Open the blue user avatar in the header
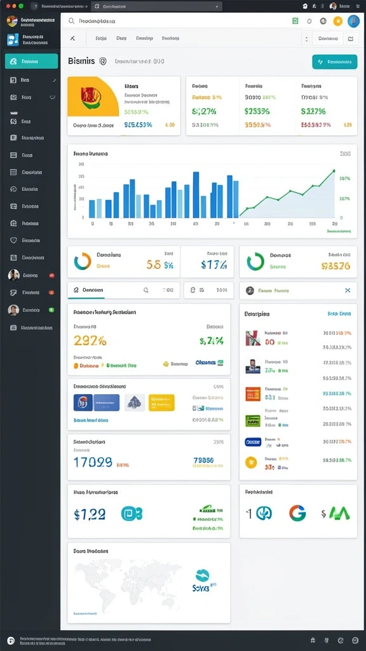Image resolution: width=366 pixels, height=651 pixels. [353, 21]
